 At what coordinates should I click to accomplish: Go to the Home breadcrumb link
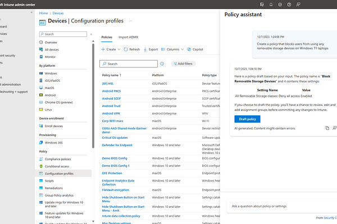click(43, 13)
